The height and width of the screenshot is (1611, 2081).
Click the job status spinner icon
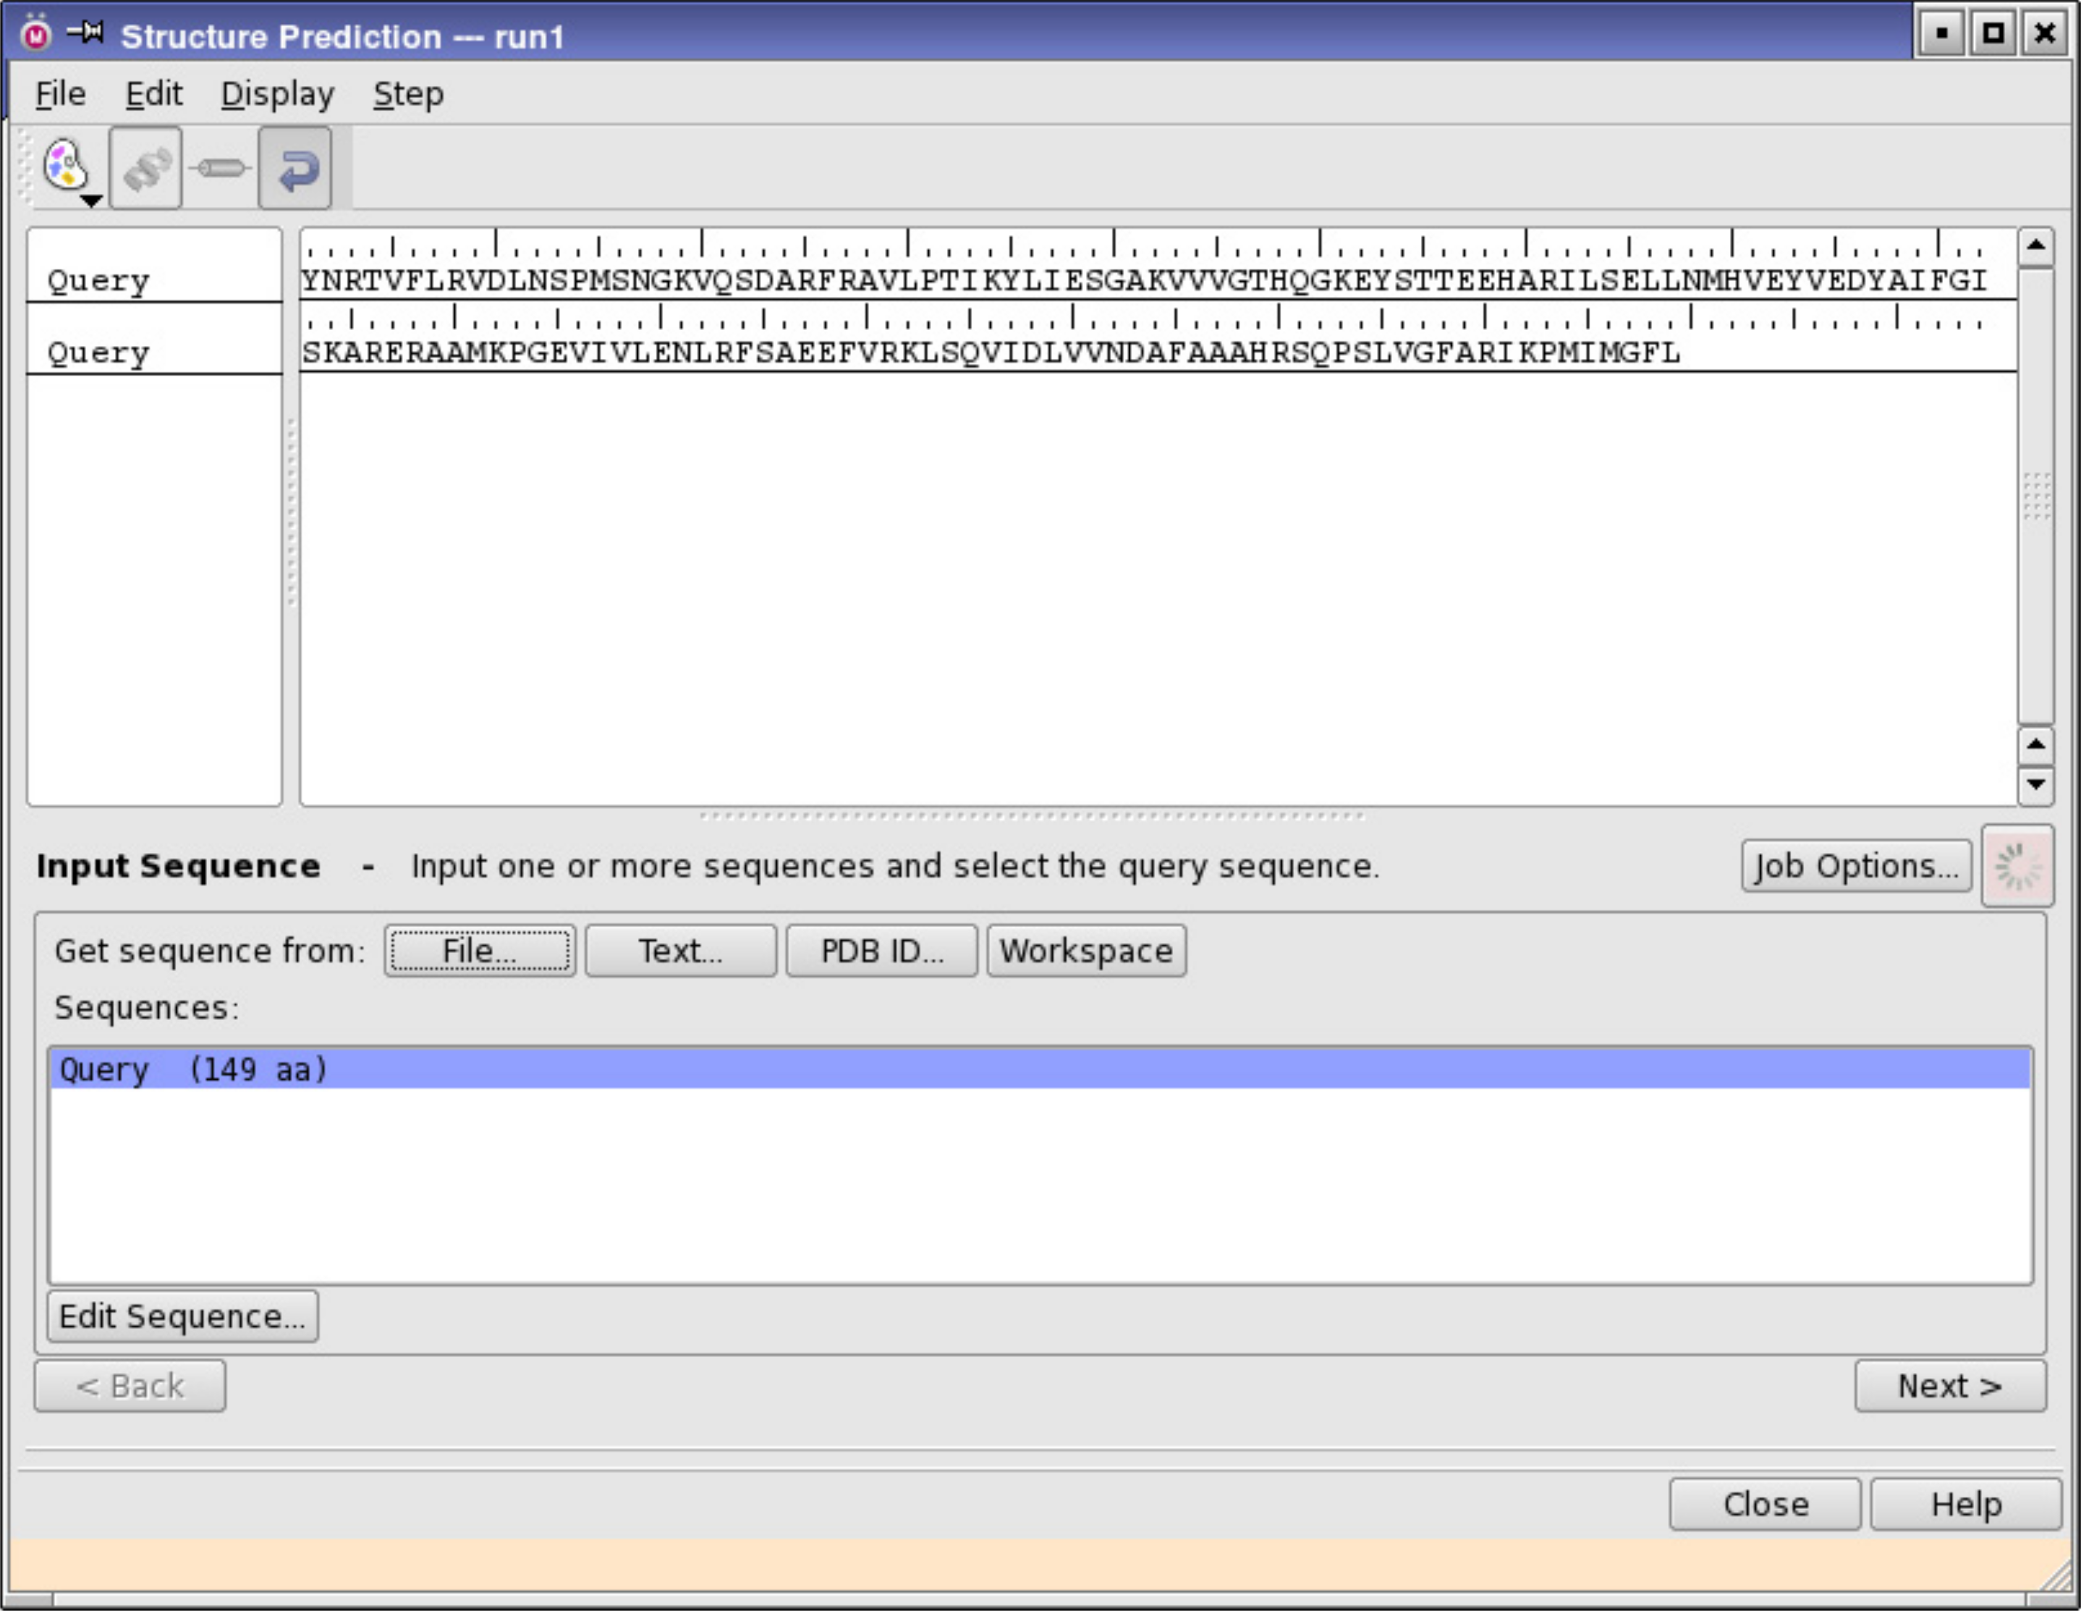(x=2017, y=865)
